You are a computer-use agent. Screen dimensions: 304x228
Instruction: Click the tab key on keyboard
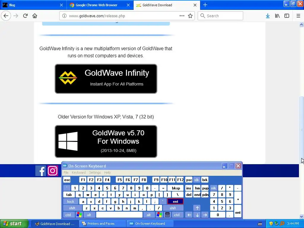[x=69, y=195]
